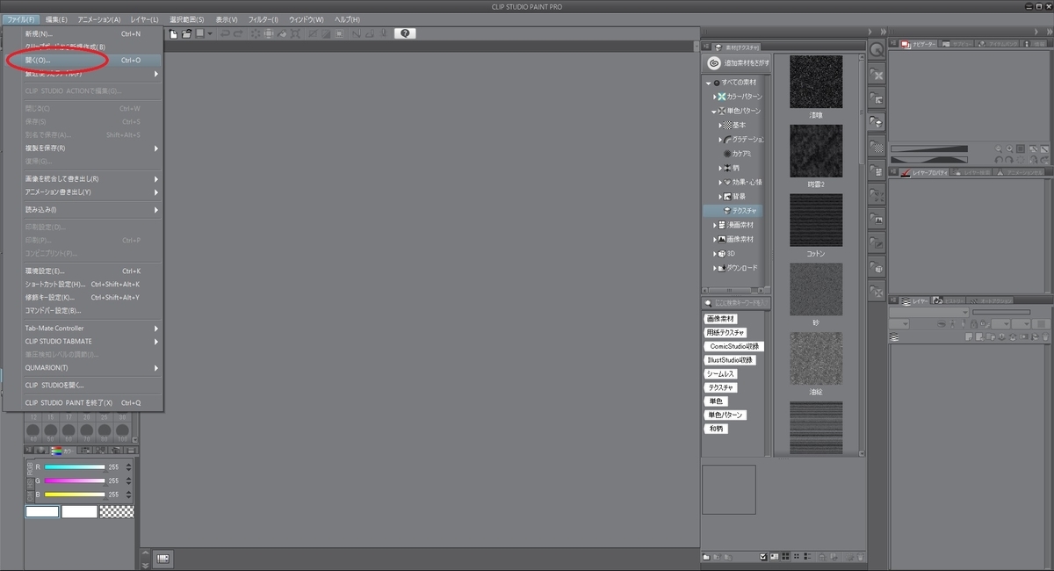This screenshot has width=1054, height=571.
Task: Click the search magnifier icon in material search
Action: click(x=709, y=302)
